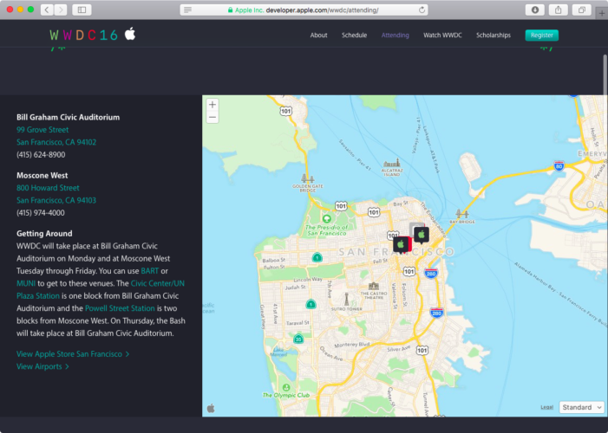Click the Register button
This screenshot has width=608, height=433.
tap(542, 36)
